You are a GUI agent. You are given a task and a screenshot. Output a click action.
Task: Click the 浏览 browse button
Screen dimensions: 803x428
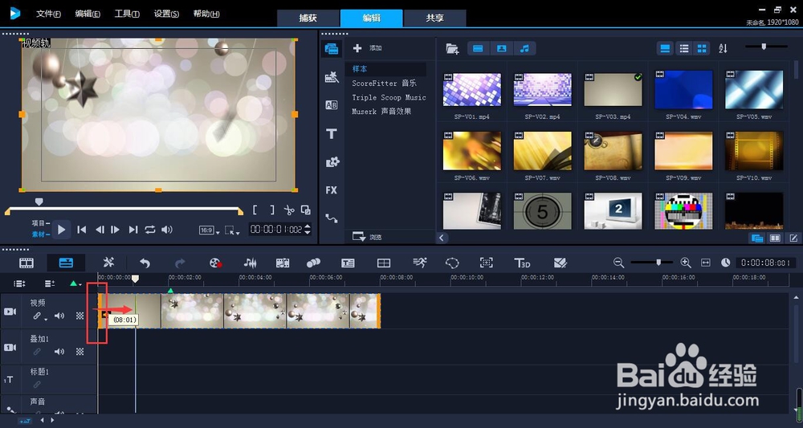368,237
